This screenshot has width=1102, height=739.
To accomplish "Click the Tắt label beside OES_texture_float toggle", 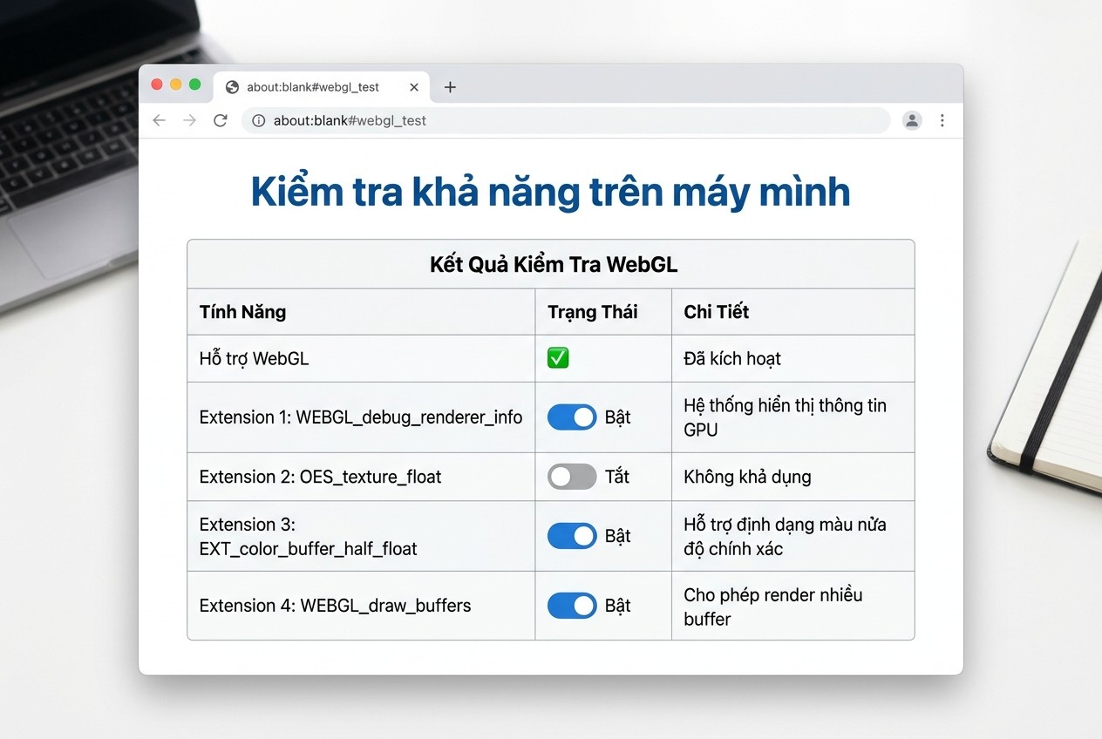I will click(x=617, y=477).
